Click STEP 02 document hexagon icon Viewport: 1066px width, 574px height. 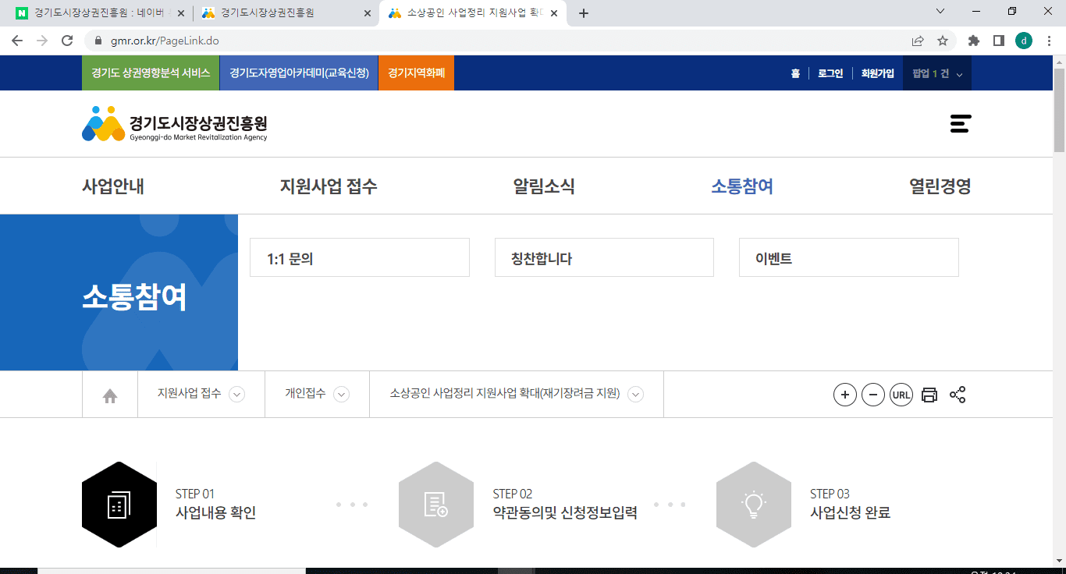tap(436, 505)
